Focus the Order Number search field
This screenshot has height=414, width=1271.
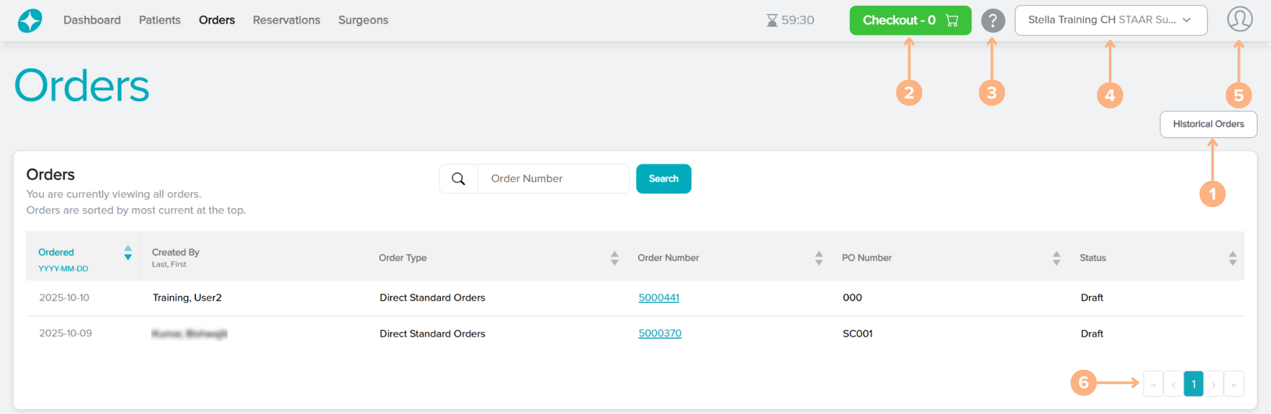point(553,179)
